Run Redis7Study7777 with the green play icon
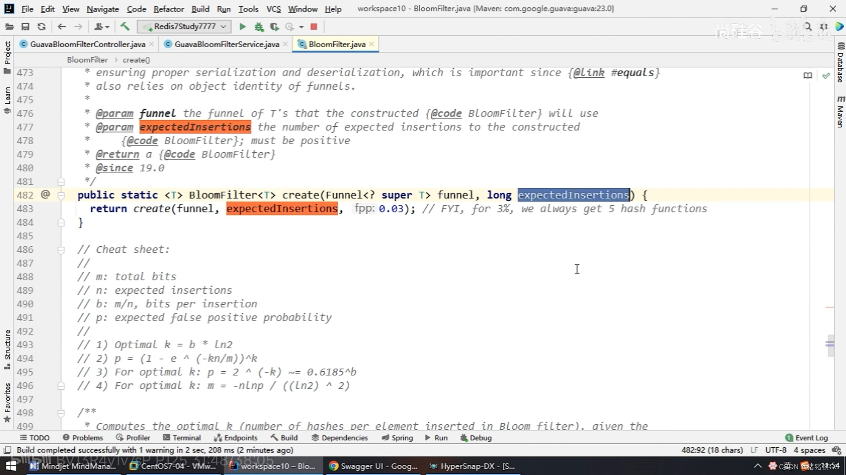Image resolution: width=846 pixels, height=475 pixels. coord(242,27)
